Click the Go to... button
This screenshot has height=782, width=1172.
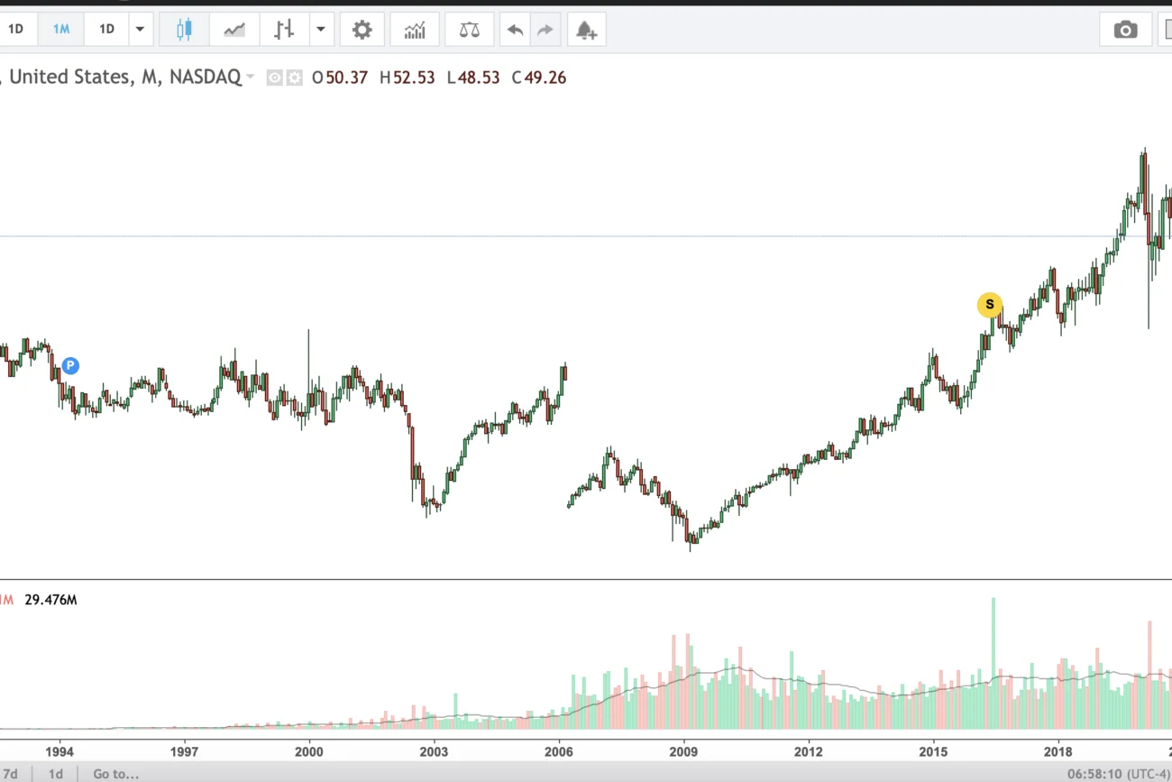[115, 774]
